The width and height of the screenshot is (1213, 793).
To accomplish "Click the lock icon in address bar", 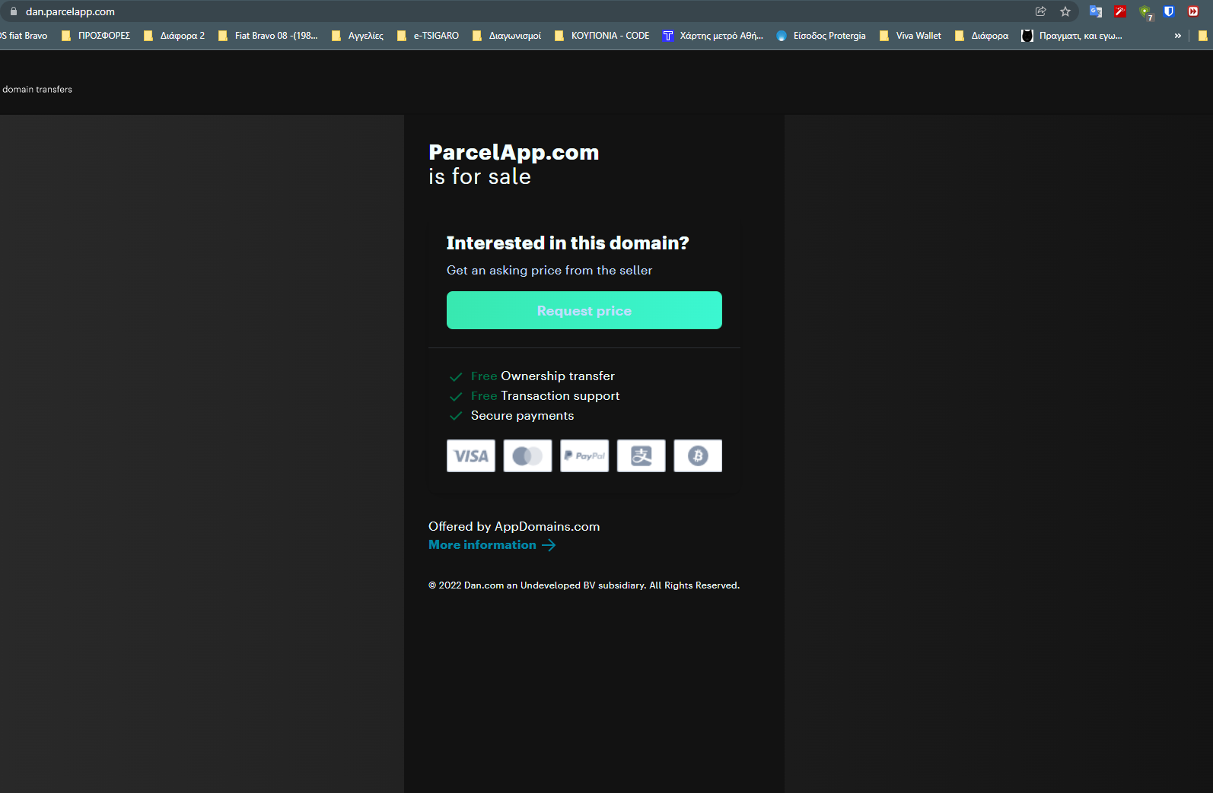I will click(x=13, y=11).
